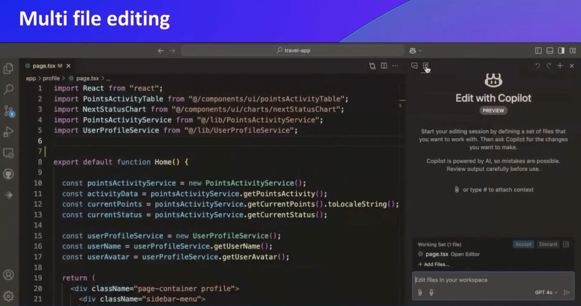Open editor More Actions ellipsis
Screen dimensions: 581x306
point(396,66)
